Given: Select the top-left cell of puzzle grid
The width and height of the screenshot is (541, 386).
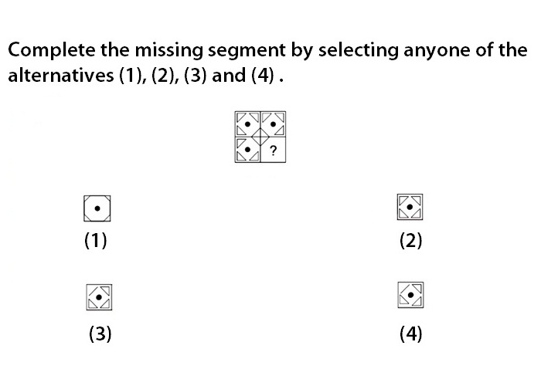Looking at the screenshot, I should coord(247,124).
